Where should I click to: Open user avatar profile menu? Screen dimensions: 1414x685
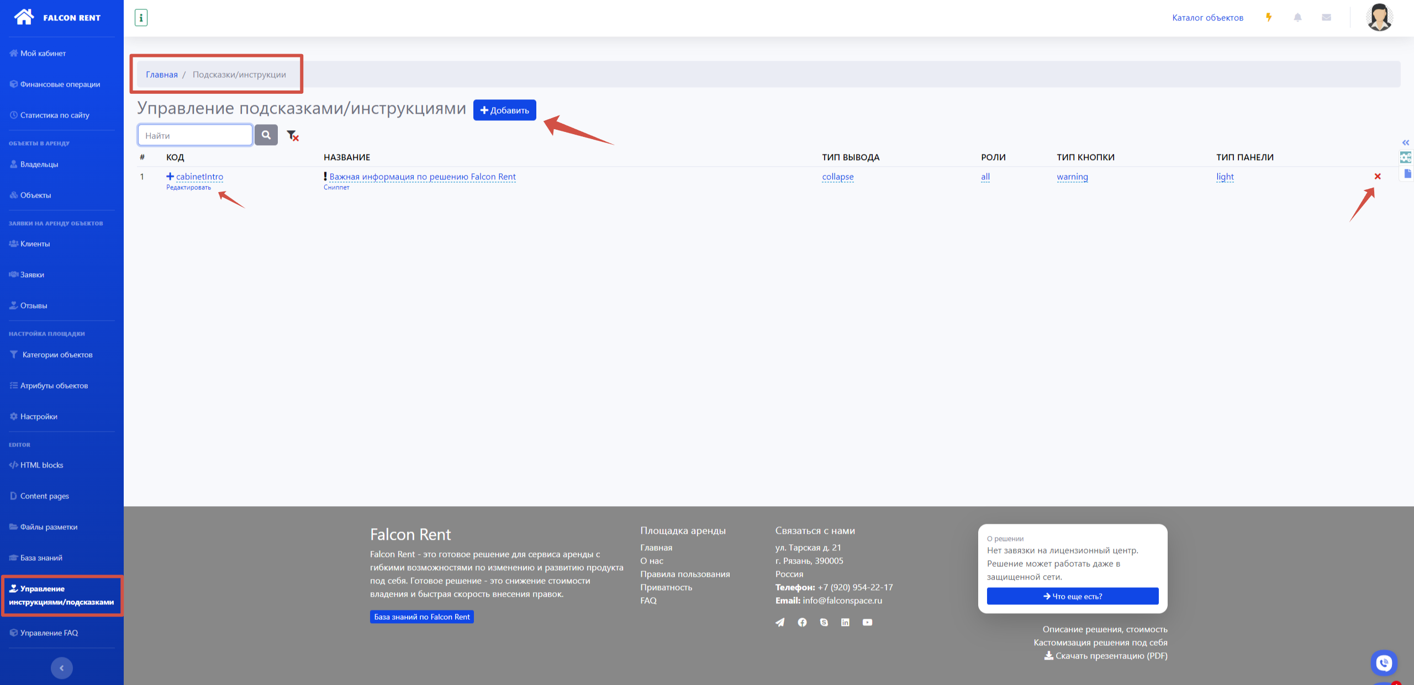tap(1379, 18)
